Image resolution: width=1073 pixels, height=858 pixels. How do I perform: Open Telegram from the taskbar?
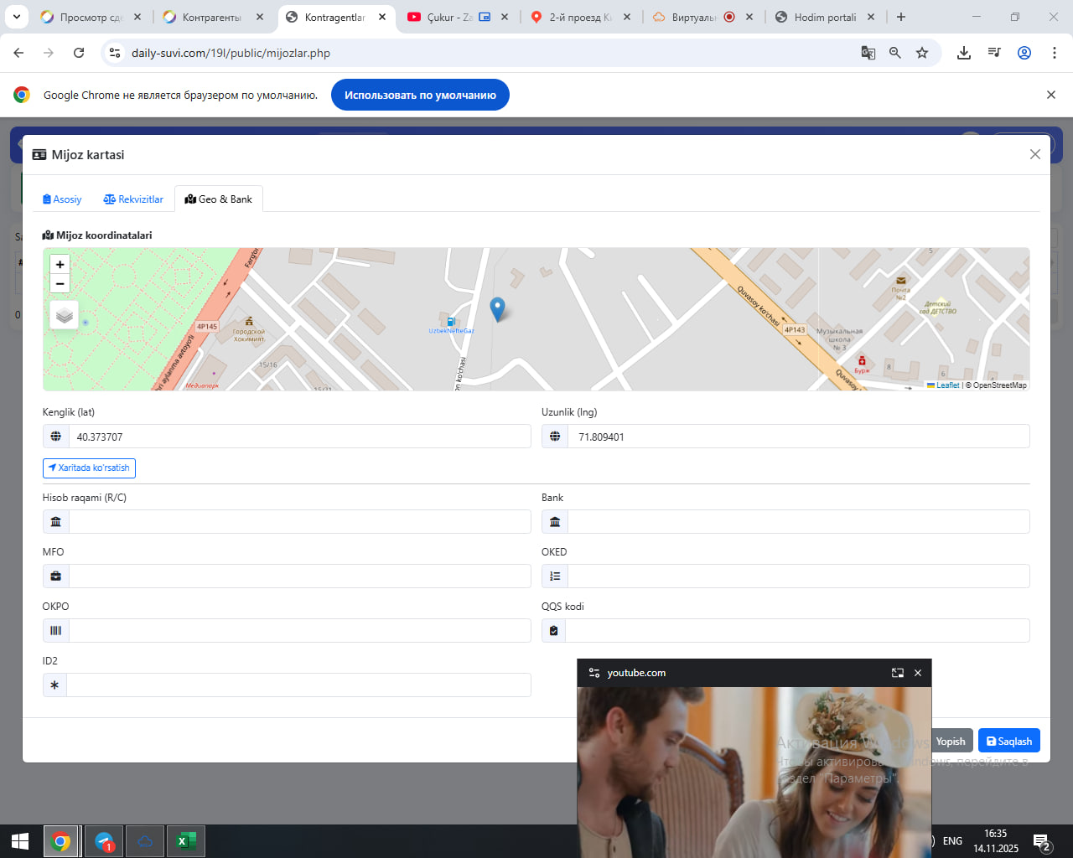tap(104, 841)
